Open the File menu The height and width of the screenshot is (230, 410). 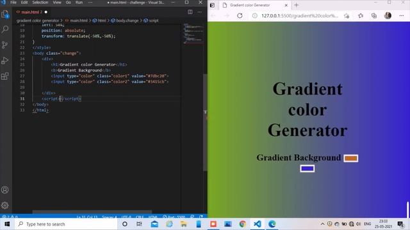coord(13,3)
